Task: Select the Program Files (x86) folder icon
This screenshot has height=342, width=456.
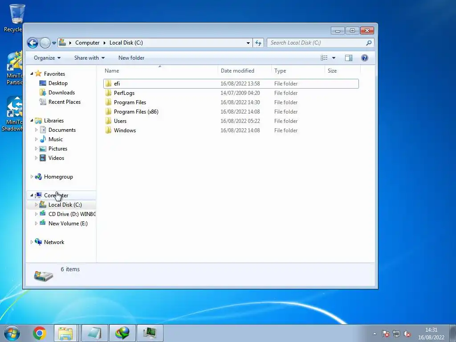Action: coord(108,112)
